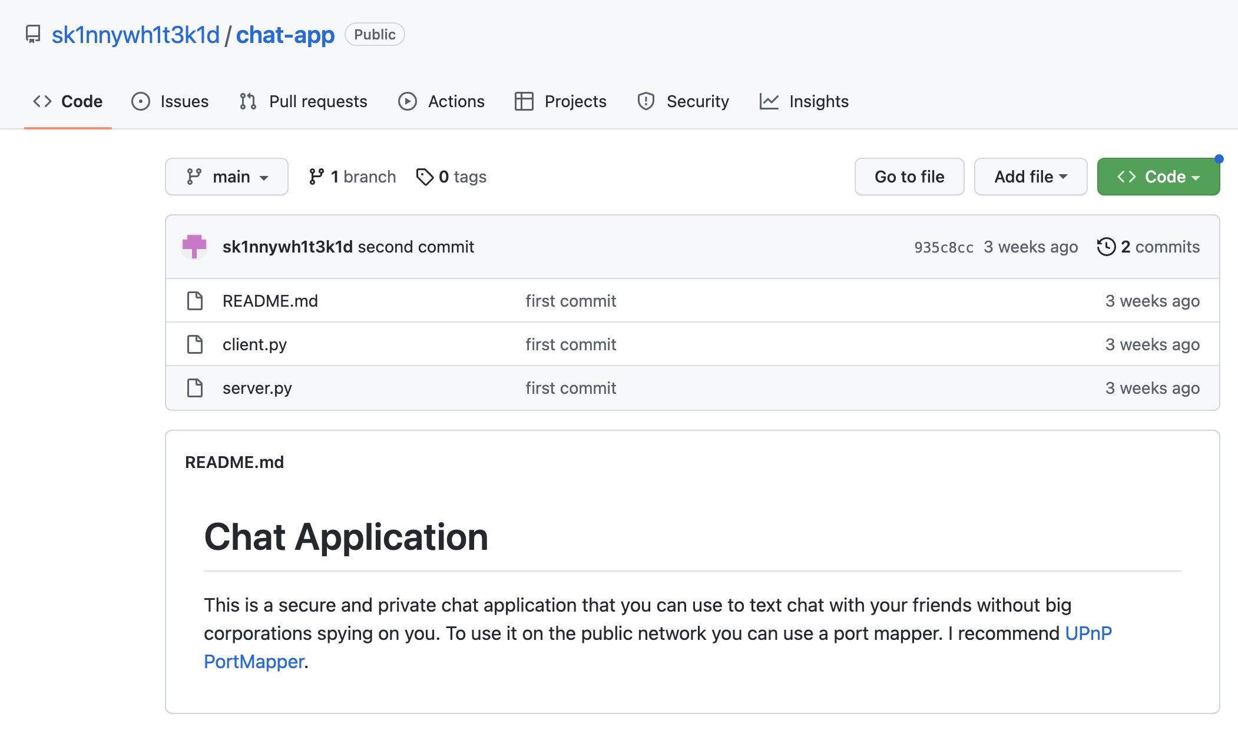Open the client.py file
The height and width of the screenshot is (737, 1238).
pos(254,344)
